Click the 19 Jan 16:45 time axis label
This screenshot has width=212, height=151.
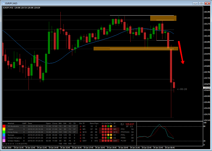tap(77, 148)
